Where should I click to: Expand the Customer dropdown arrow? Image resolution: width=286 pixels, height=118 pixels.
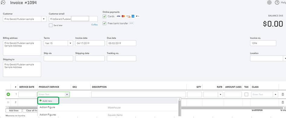(44, 19)
